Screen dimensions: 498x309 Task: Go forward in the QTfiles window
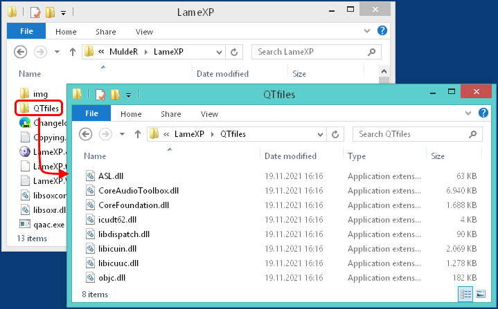pos(105,134)
